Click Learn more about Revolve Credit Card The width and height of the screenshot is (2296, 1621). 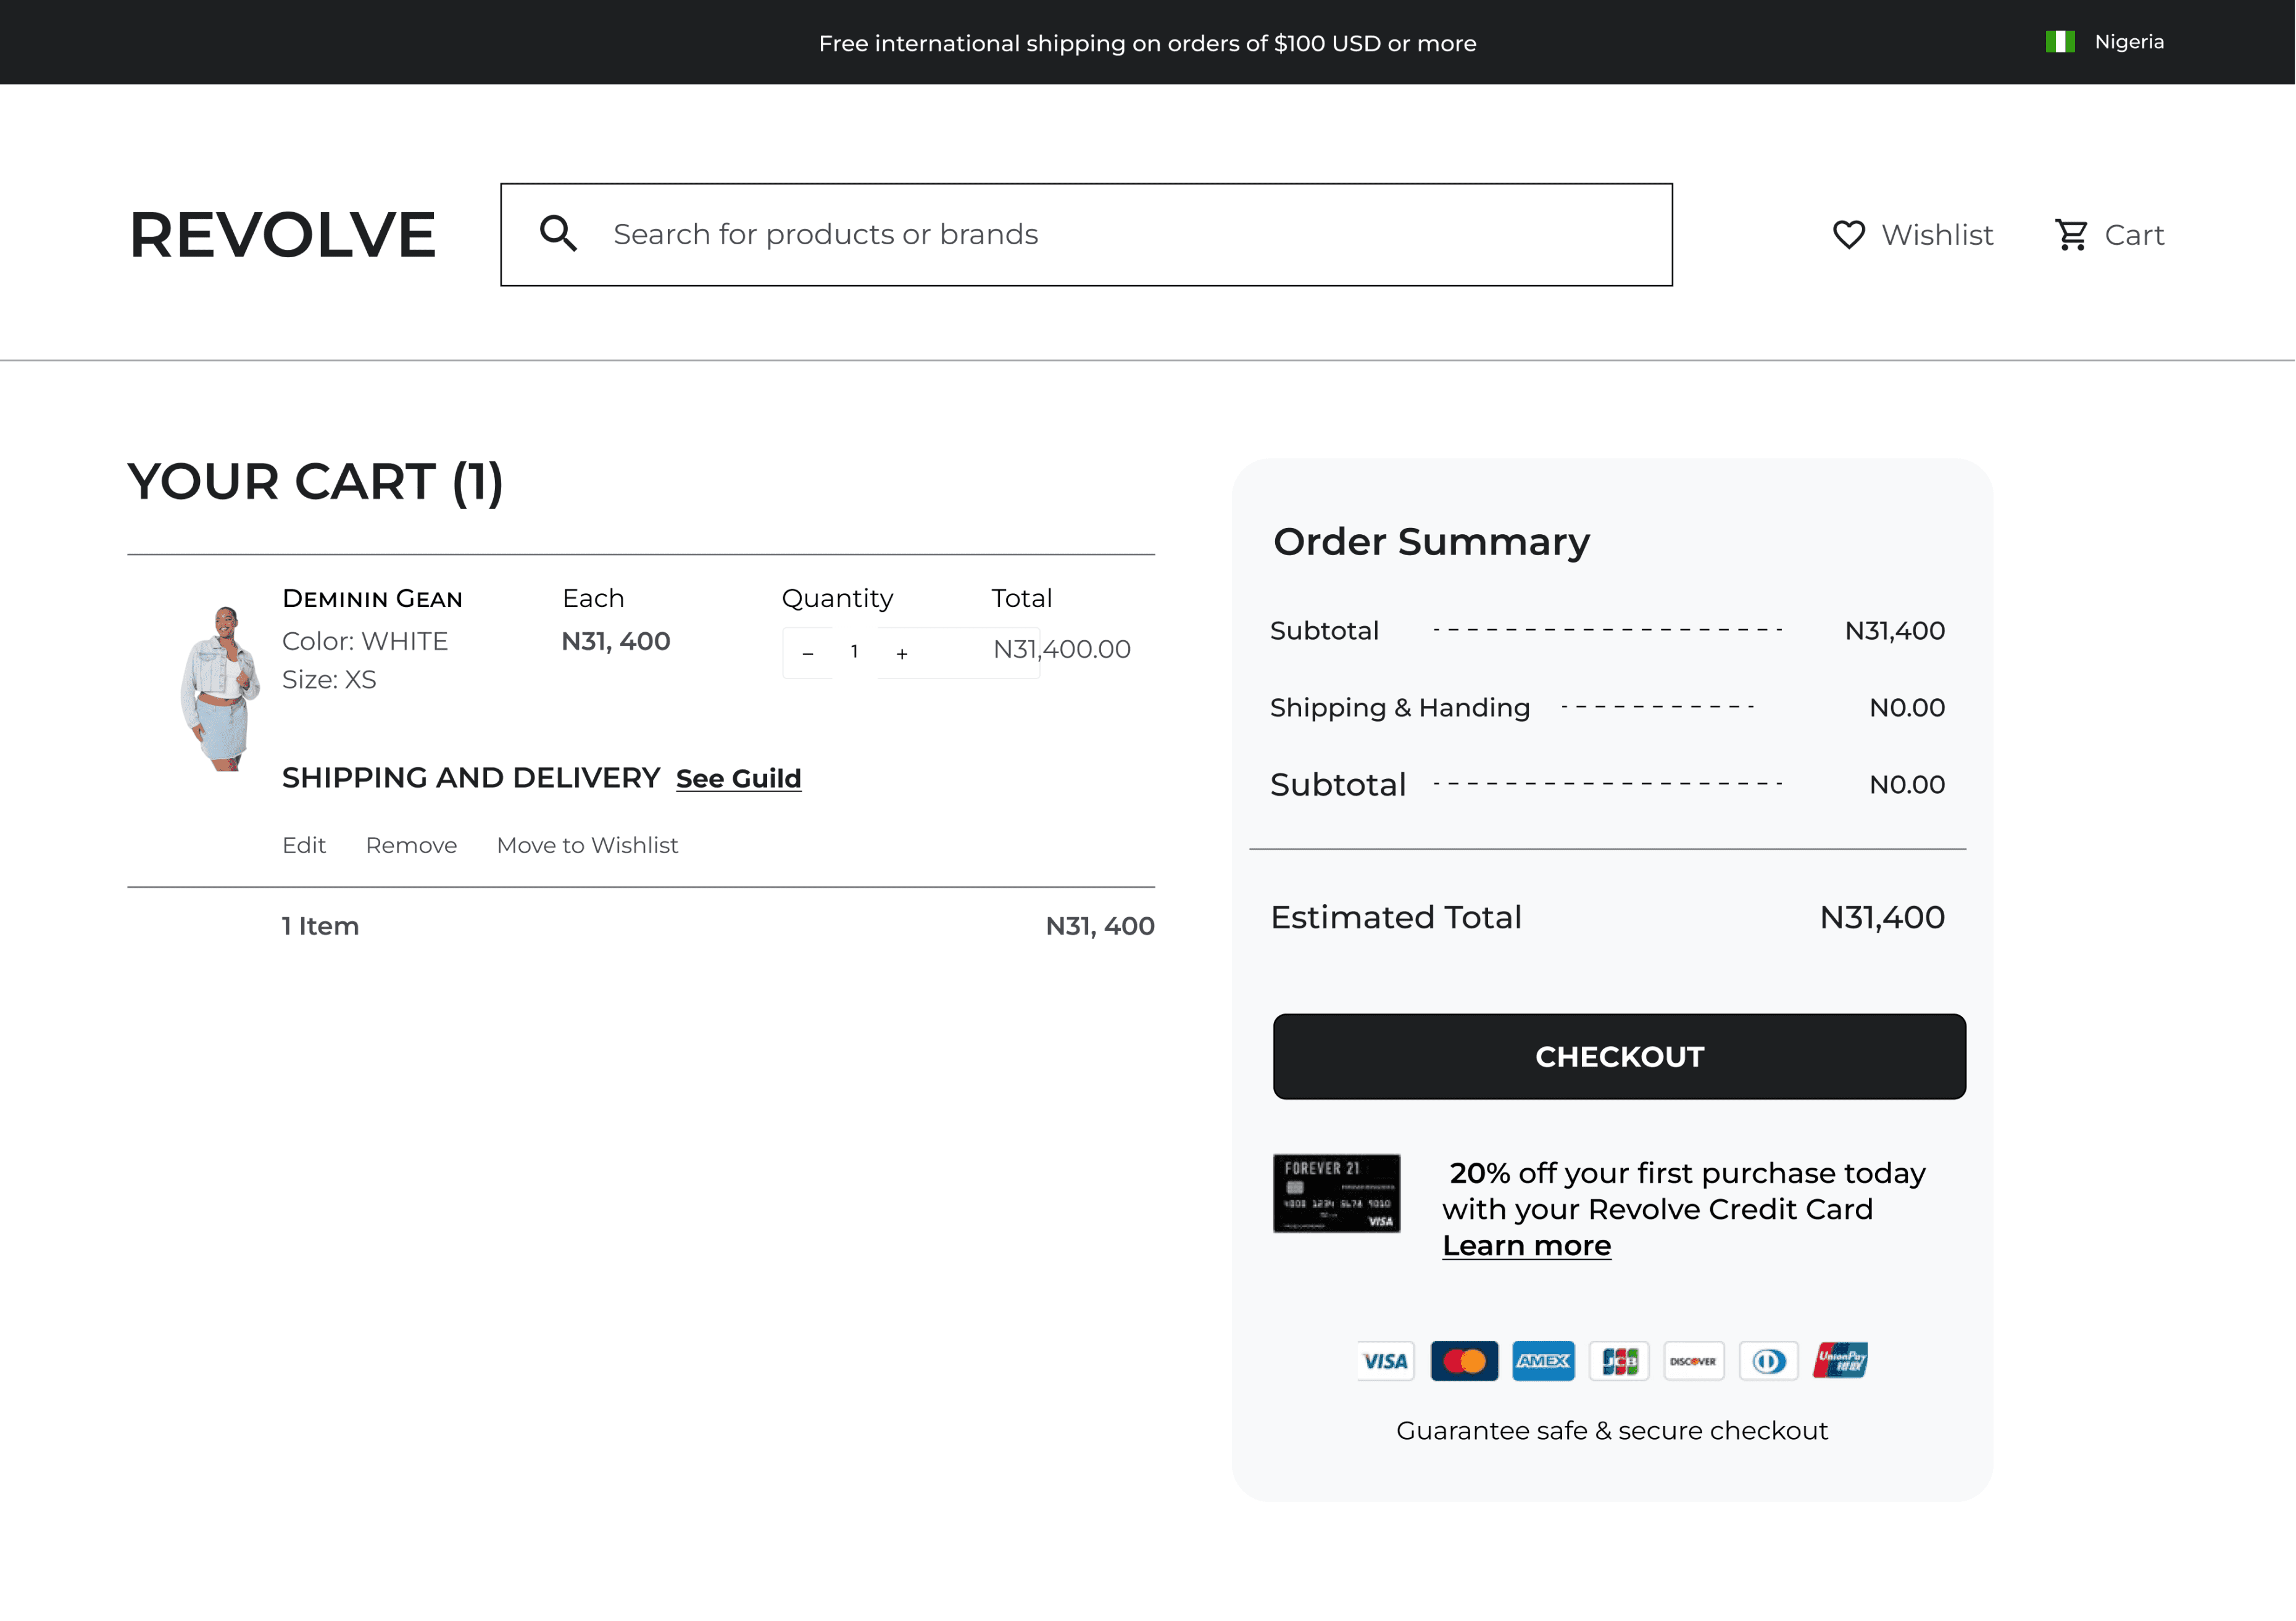[x=1526, y=1245]
